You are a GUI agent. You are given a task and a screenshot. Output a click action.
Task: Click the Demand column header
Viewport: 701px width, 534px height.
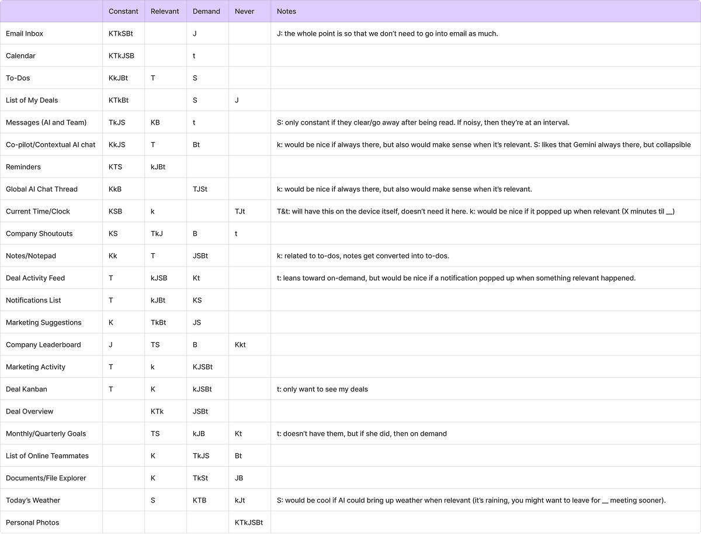(207, 11)
